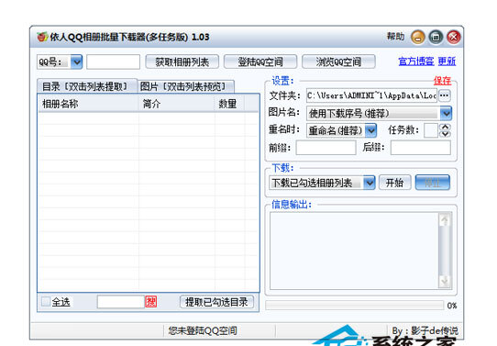The width and height of the screenshot is (497, 346).
Task: Open the 帮助 help menu
Action: coord(395,37)
